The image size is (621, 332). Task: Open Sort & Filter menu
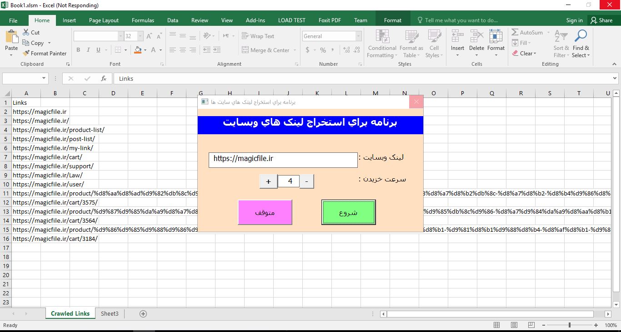tap(561, 44)
